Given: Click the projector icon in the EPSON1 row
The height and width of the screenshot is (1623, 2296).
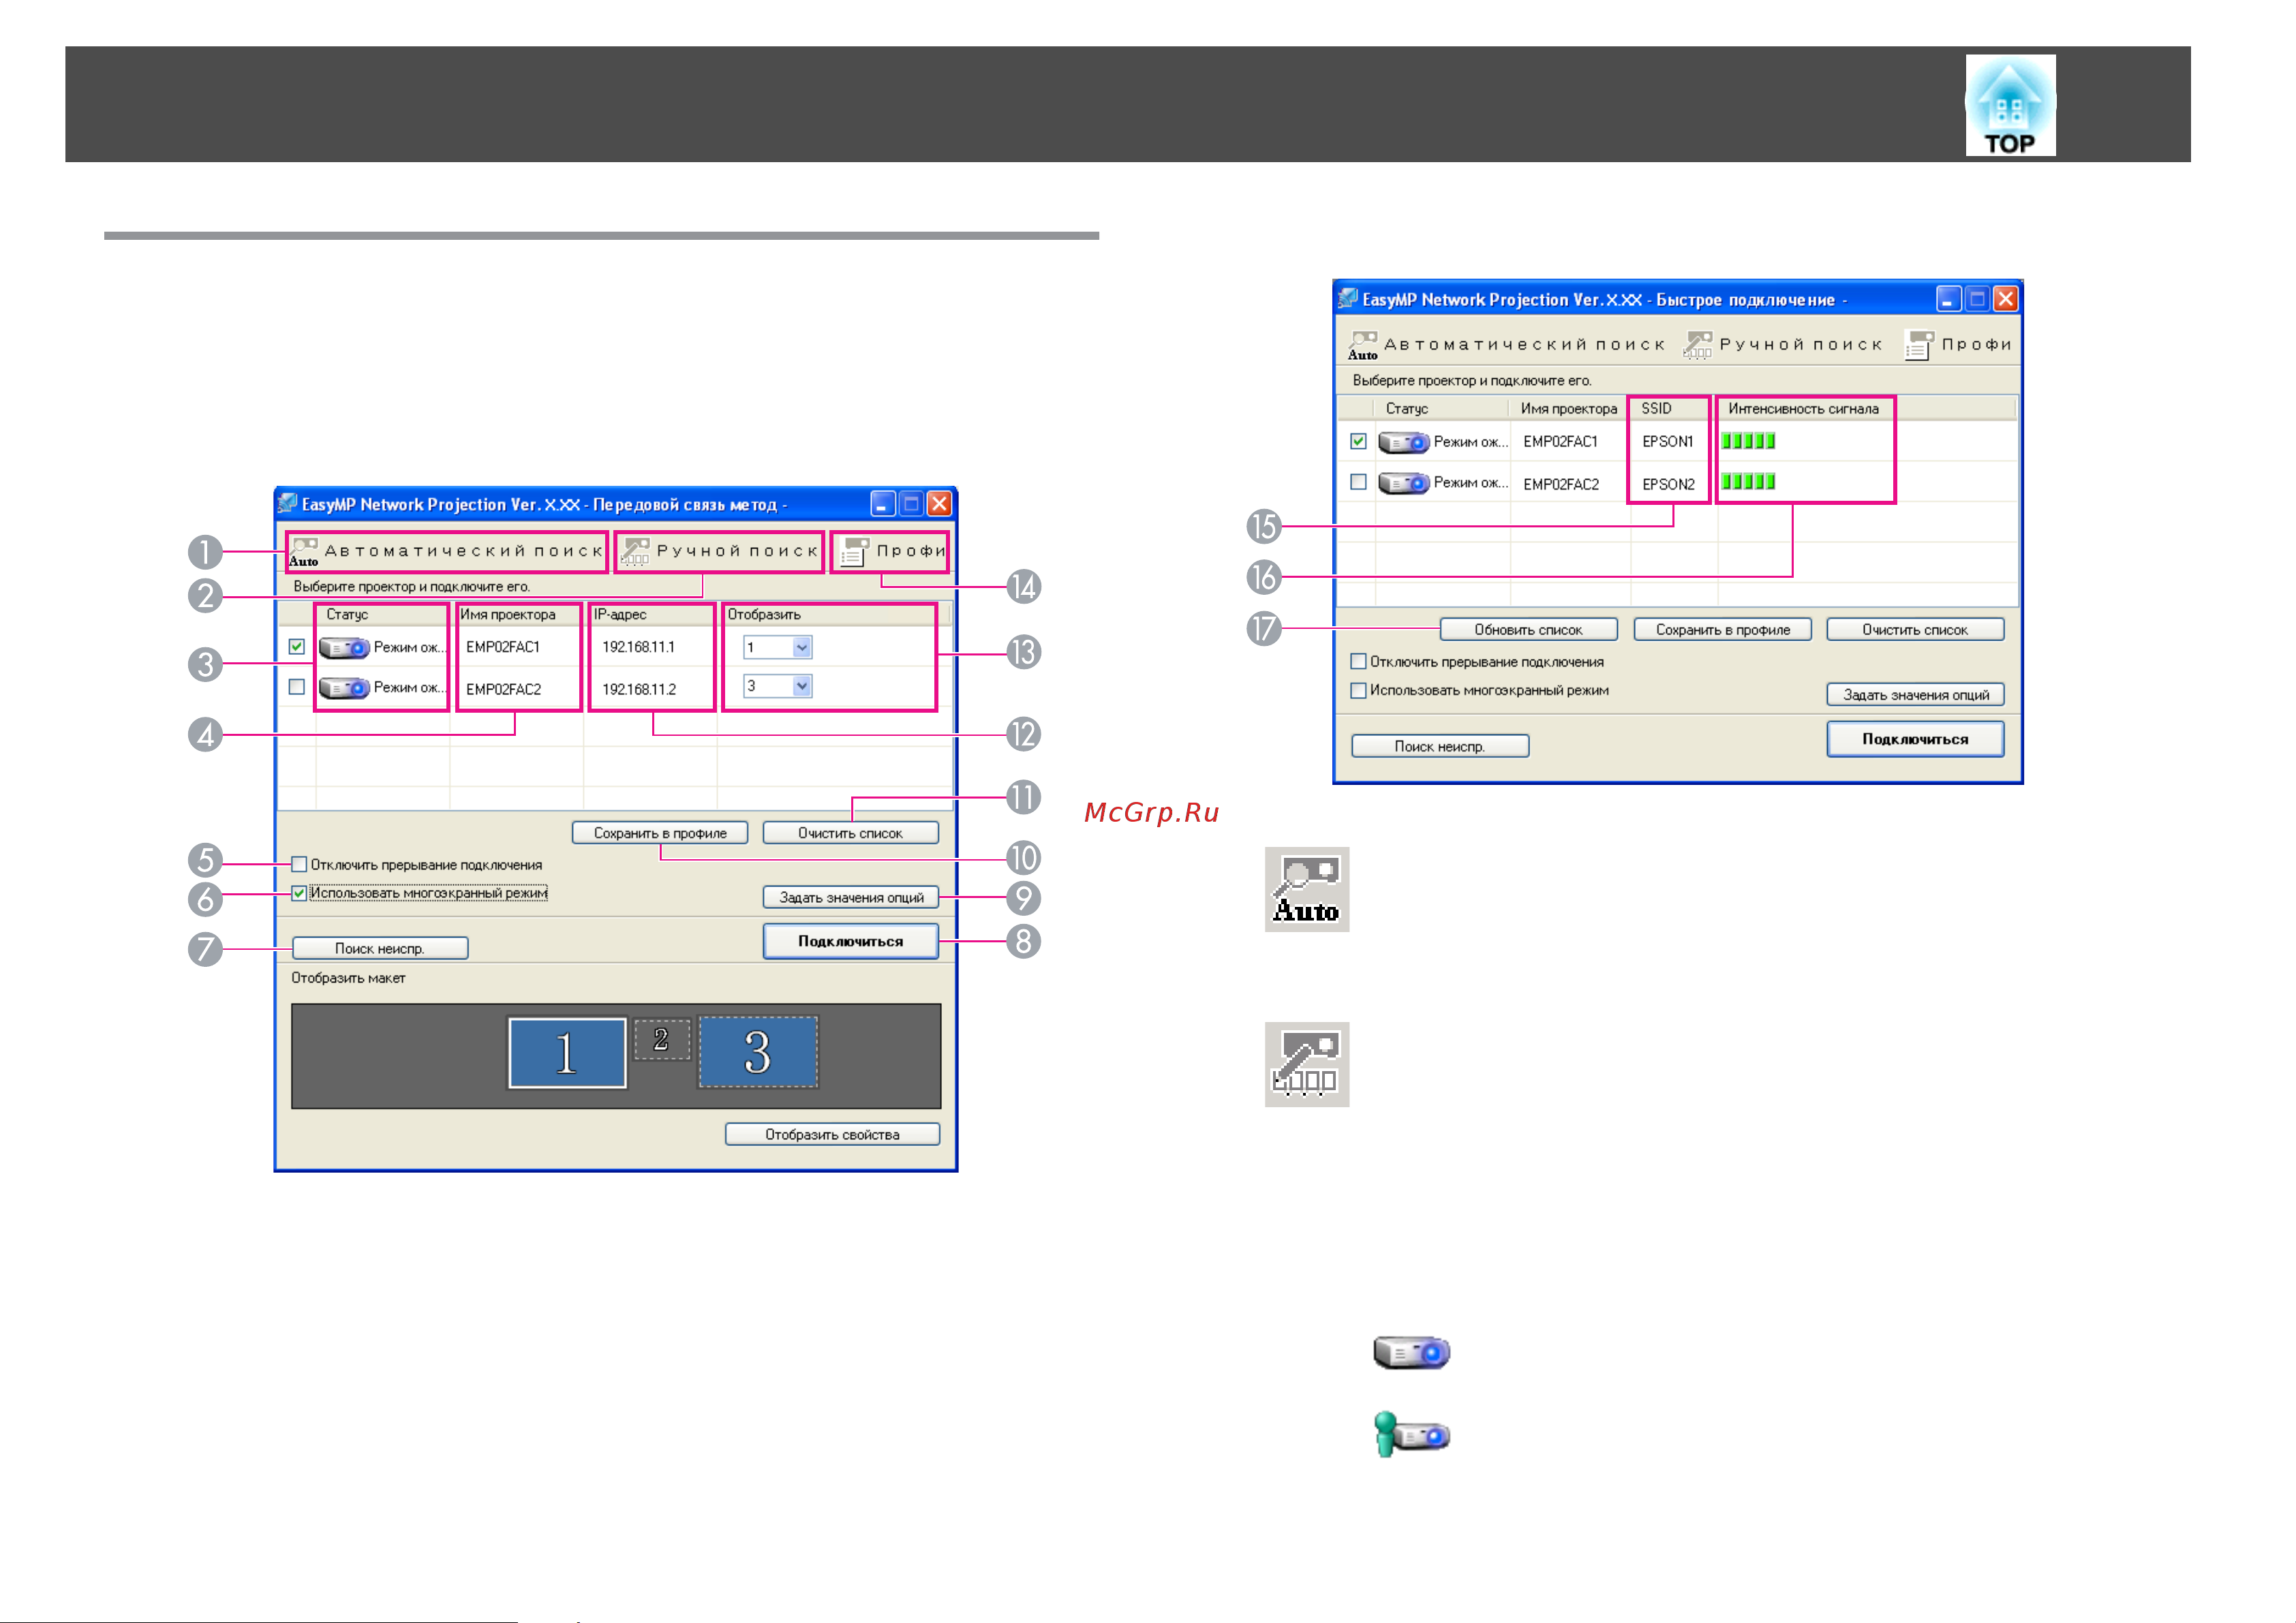Looking at the screenshot, I should [1404, 442].
